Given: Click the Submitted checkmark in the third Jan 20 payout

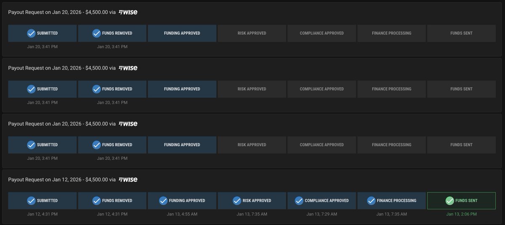Looking at the screenshot, I should [x=31, y=145].
